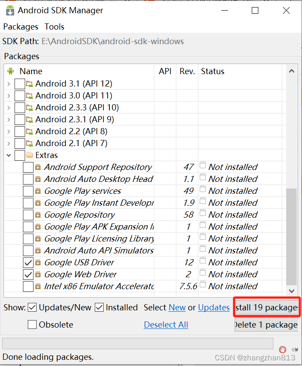Image resolution: width=302 pixels, height=366 pixels.
Task: Click the SDK Path E:\AndroidSDK\android-sdk-windows text
Action: click(112, 42)
